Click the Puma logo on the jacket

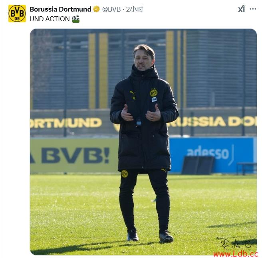tap(133, 93)
